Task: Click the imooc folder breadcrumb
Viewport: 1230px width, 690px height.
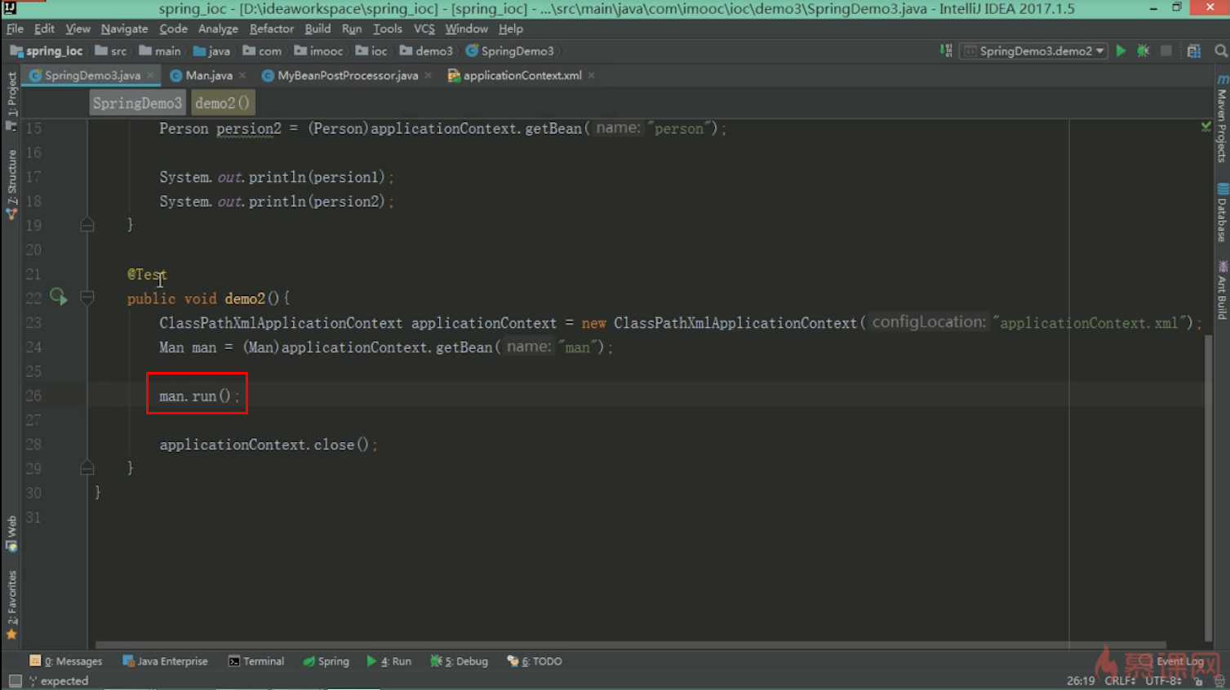Action: pos(319,51)
